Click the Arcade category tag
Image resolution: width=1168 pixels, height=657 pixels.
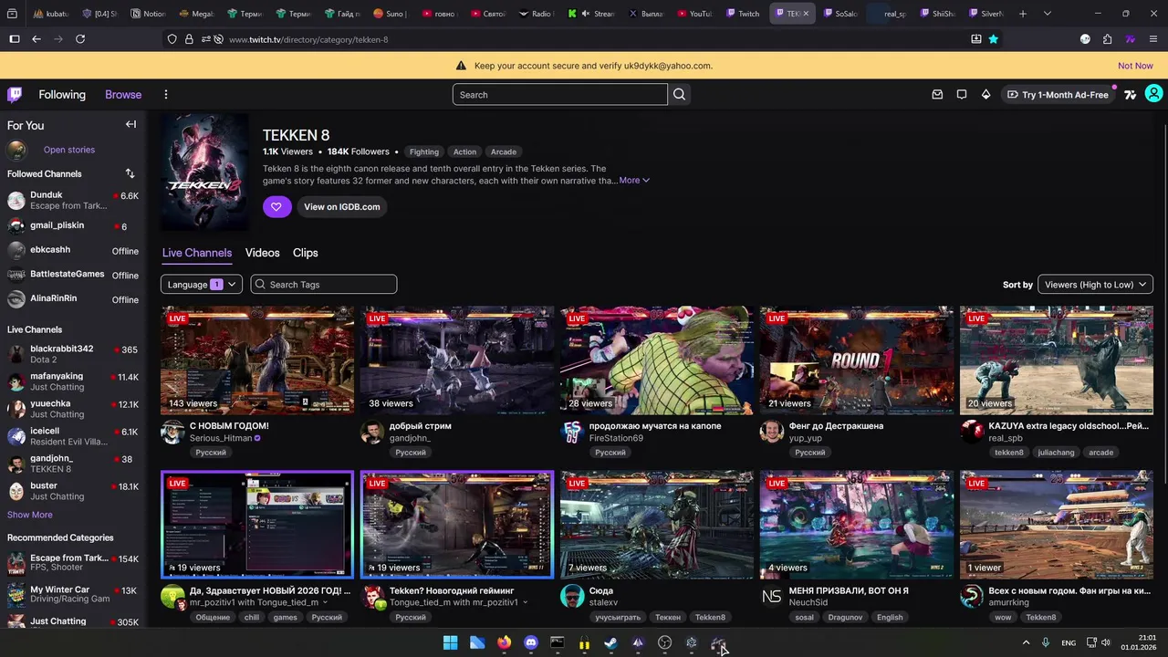504,151
